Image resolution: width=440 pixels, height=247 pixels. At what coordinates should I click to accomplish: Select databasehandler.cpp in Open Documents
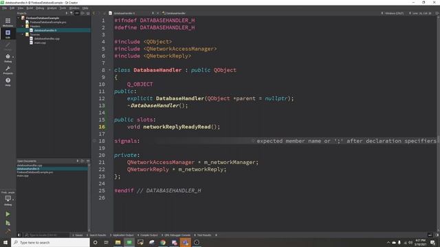click(x=30, y=165)
